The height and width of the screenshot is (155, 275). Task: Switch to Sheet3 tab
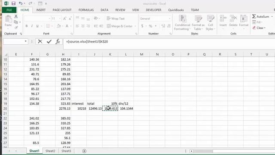66,151
